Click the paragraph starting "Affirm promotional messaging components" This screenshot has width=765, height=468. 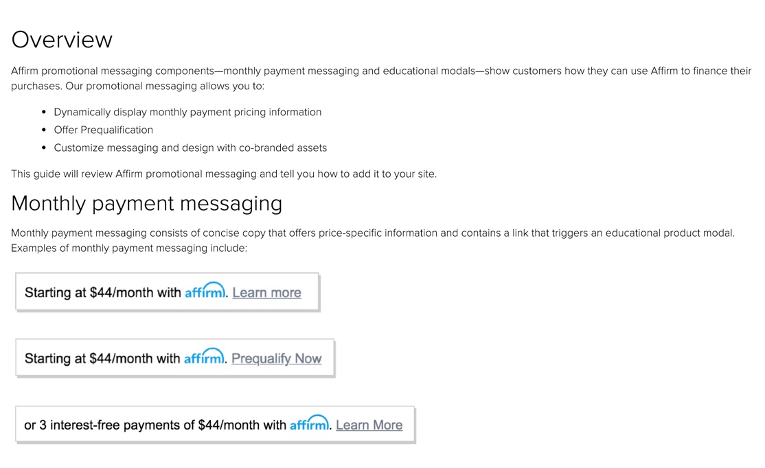click(x=381, y=71)
